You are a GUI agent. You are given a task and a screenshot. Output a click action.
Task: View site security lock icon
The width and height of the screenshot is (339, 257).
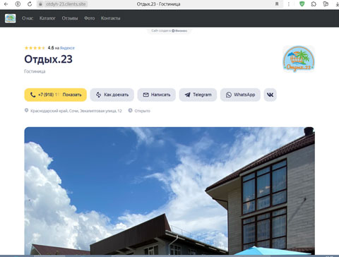click(x=40, y=4)
